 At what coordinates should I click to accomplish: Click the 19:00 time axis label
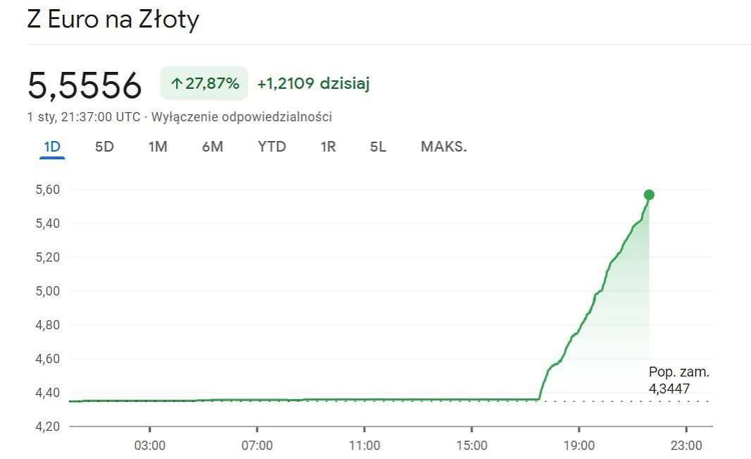click(578, 446)
